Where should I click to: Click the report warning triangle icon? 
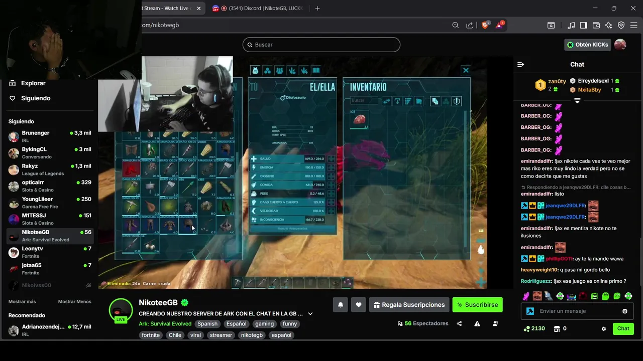(477, 324)
